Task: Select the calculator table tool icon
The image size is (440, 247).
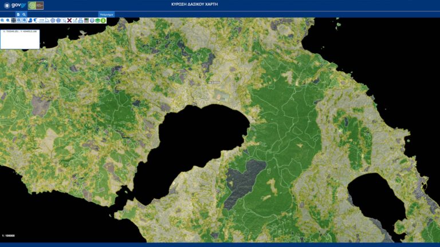Action: 87,21
